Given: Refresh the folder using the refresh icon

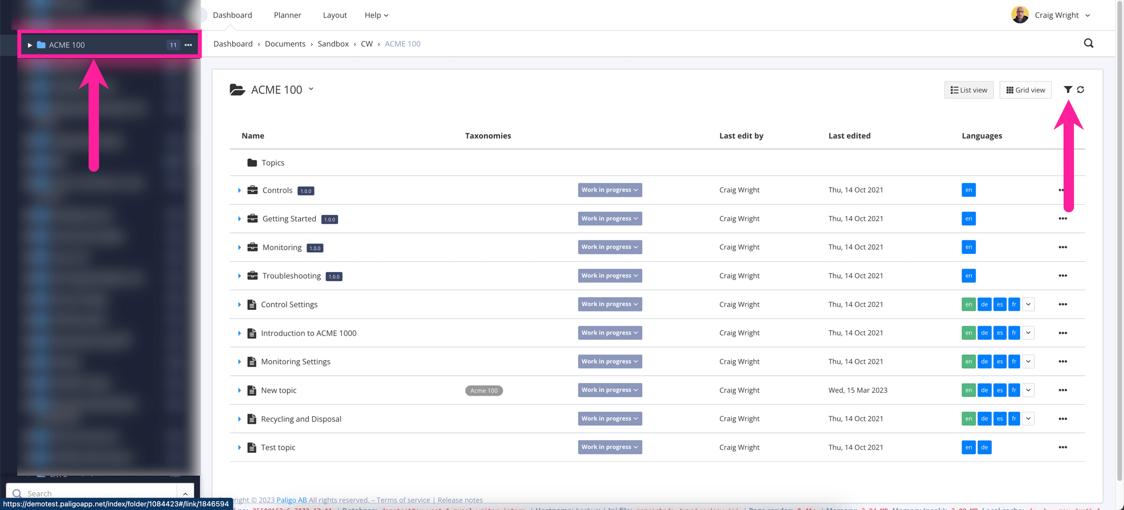Looking at the screenshot, I should tap(1081, 90).
